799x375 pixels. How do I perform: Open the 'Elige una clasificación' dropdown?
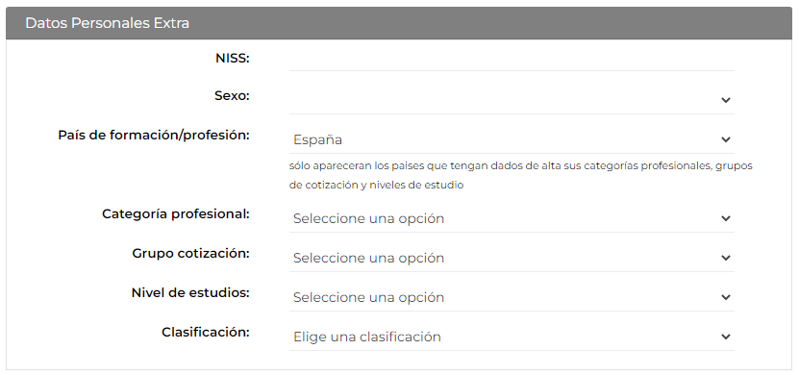coord(512,337)
